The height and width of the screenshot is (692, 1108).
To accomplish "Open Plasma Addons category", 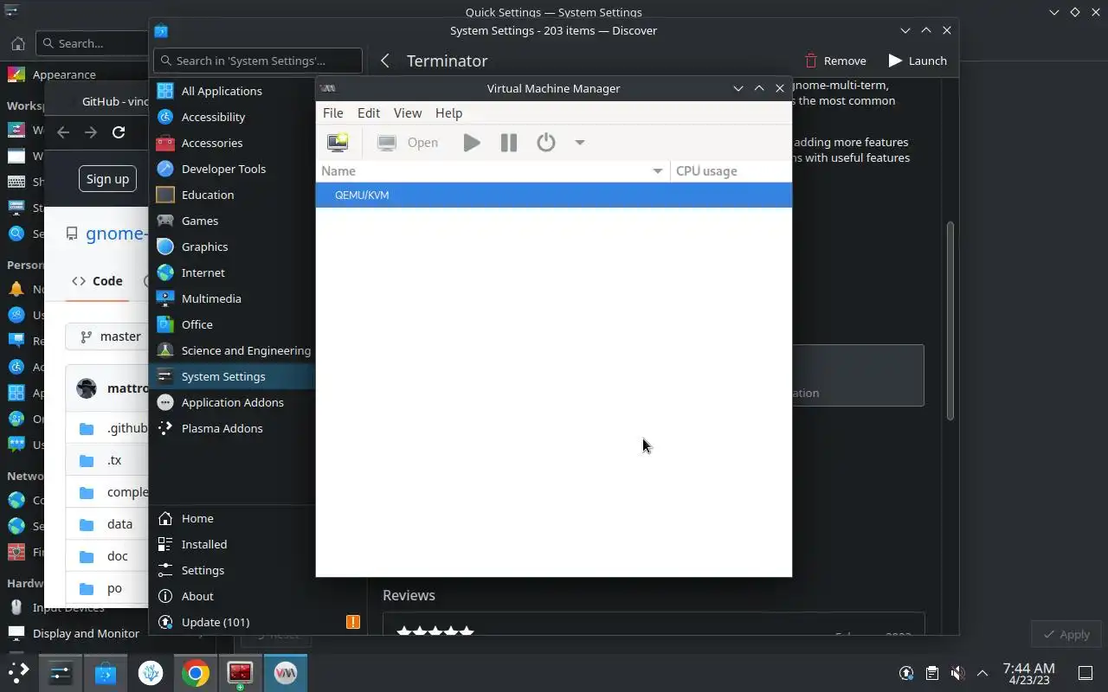I will click(232, 428).
